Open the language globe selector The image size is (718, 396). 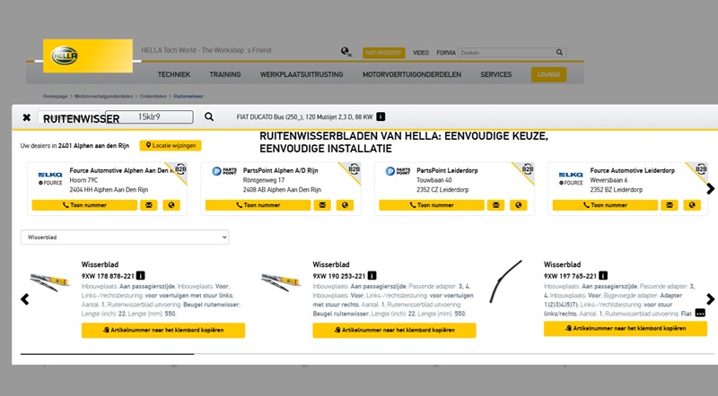click(346, 52)
